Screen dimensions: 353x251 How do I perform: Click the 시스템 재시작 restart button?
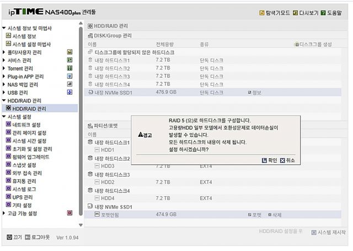tap(328, 233)
